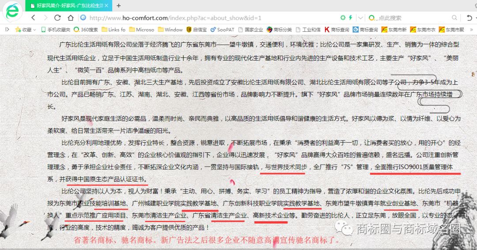The height and width of the screenshot is (250, 477).
Task: Go back using the back arrow
Action: tap(34, 18)
